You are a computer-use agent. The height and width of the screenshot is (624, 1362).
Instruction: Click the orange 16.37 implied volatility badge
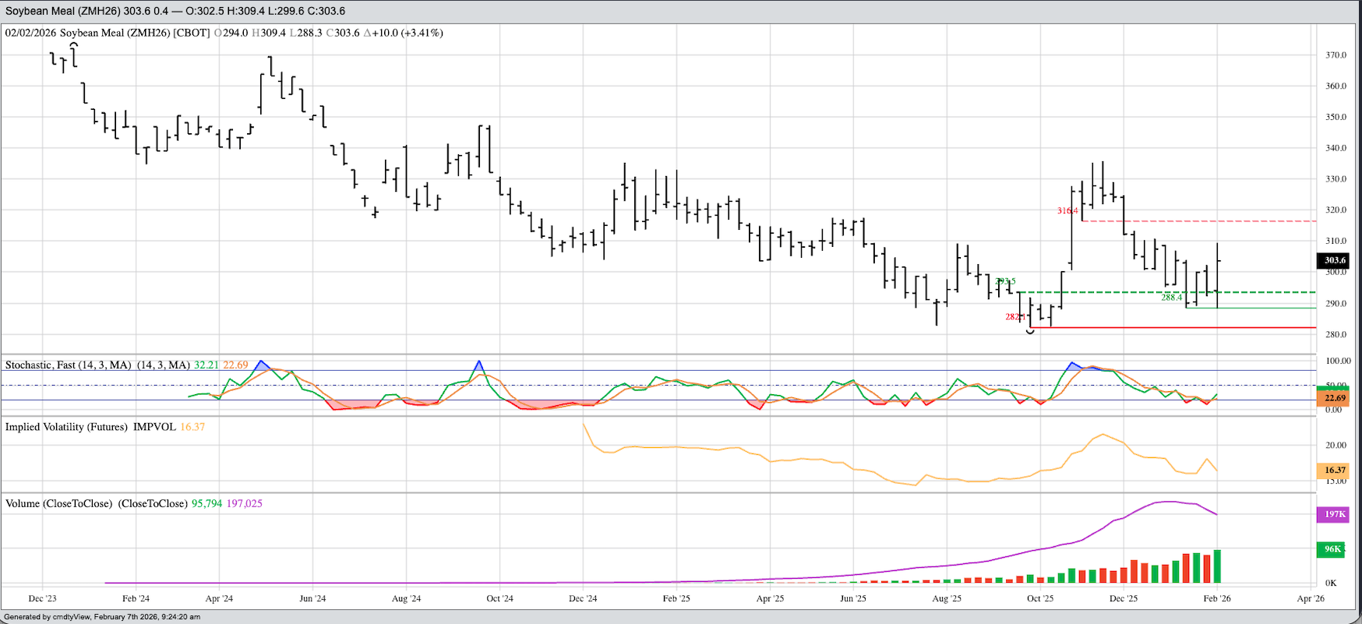tap(1334, 470)
